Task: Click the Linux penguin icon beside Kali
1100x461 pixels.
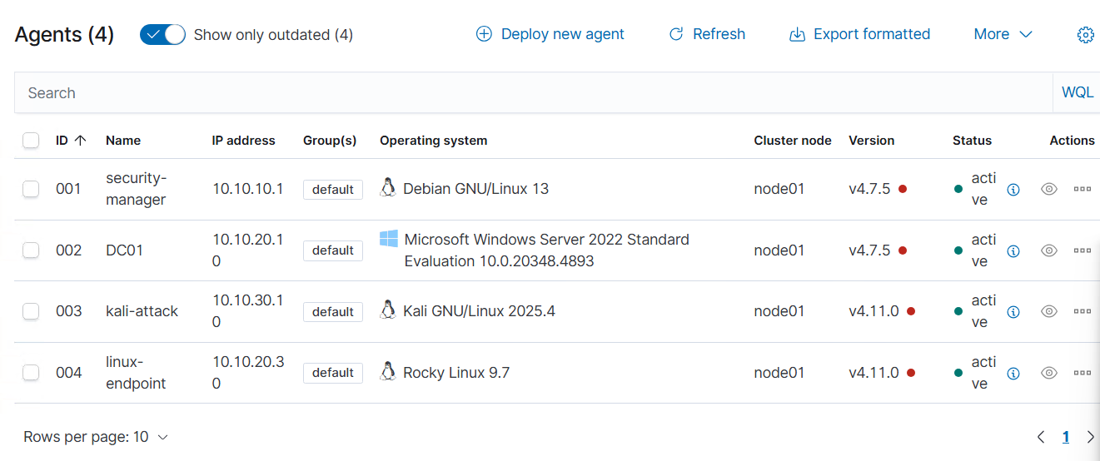Action: pos(388,310)
